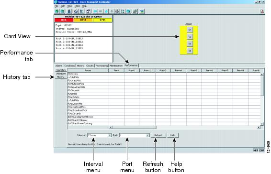Screen dimensions: 271x174
Task: Select port 04 on the G1000 card
Action: pyautogui.click(x=190, y=51)
